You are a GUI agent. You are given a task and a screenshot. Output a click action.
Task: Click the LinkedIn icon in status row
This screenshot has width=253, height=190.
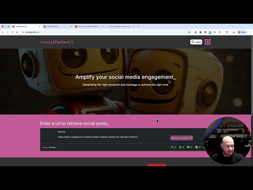pyautogui.click(x=196, y=147)
